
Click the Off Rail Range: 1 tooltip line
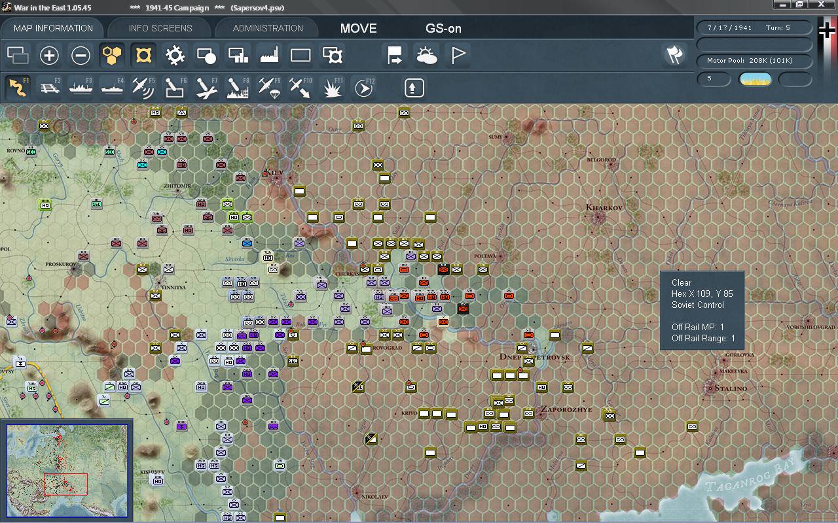704,339
